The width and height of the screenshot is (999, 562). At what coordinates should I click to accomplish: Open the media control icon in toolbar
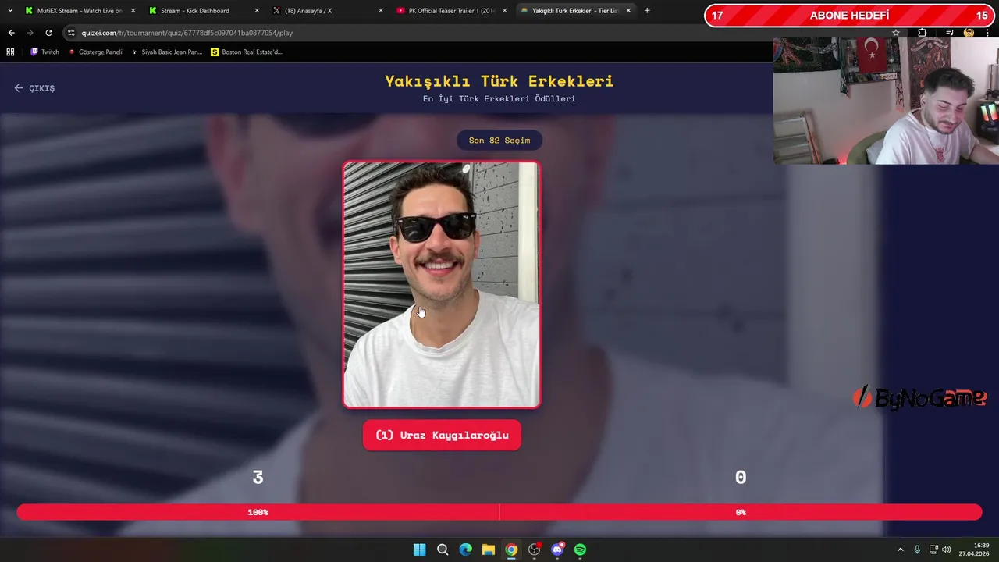coord(950,33)
